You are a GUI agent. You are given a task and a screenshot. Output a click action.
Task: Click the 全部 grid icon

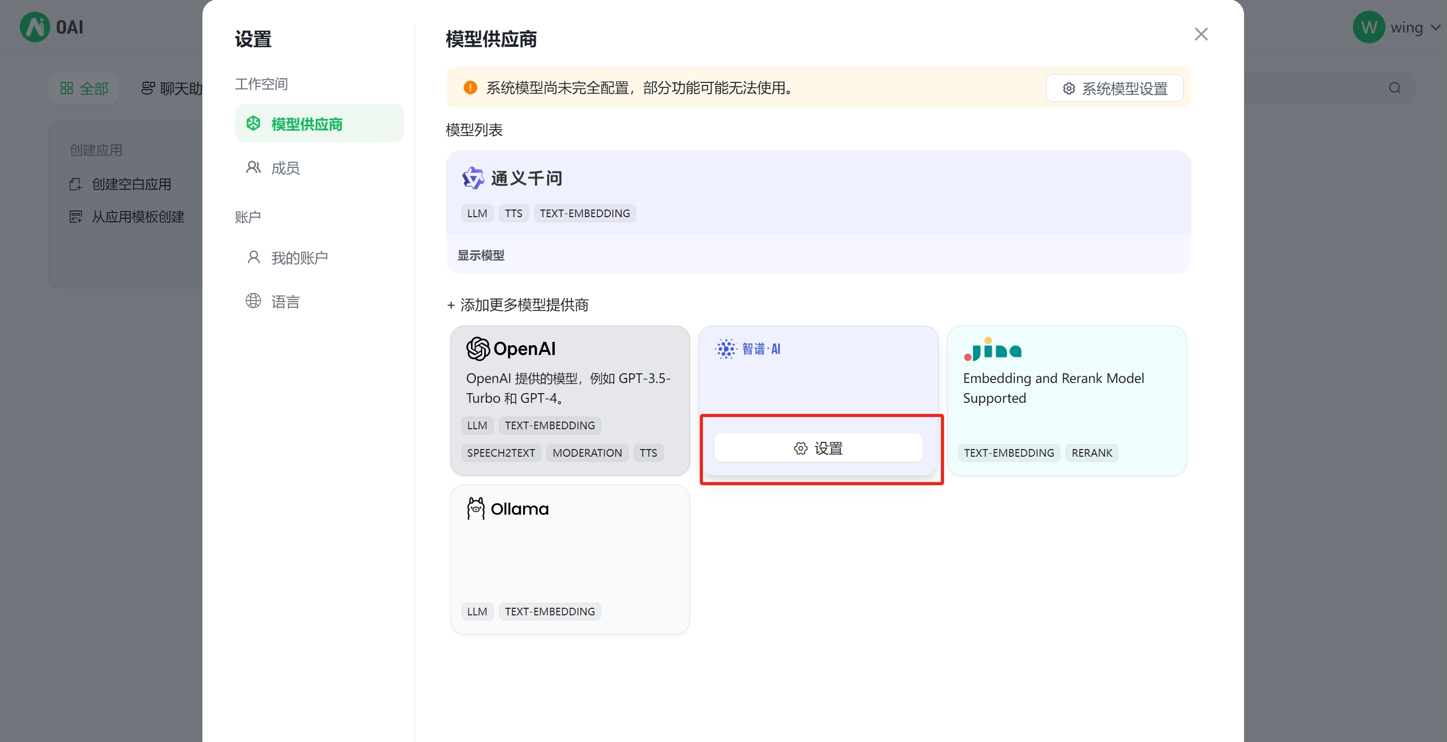click(x=66, y=88)
